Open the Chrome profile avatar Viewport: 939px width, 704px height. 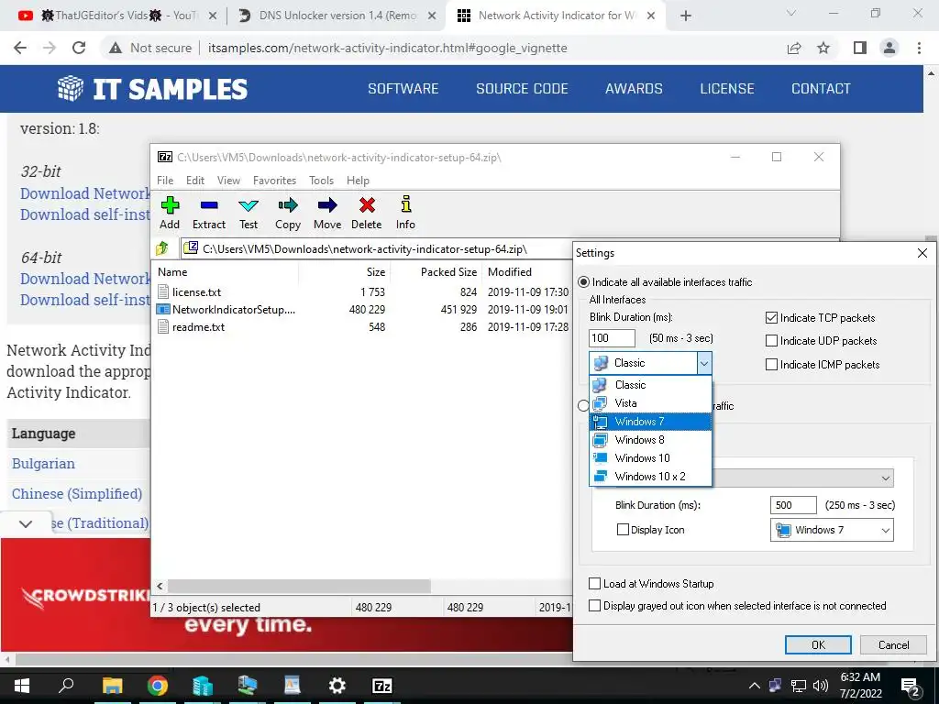coord(889,48)
